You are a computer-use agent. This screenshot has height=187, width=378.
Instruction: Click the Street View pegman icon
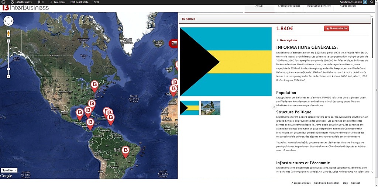(8, 33)
